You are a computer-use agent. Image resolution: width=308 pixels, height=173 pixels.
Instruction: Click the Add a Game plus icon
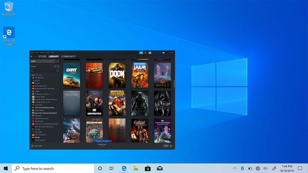coord(32,146)
